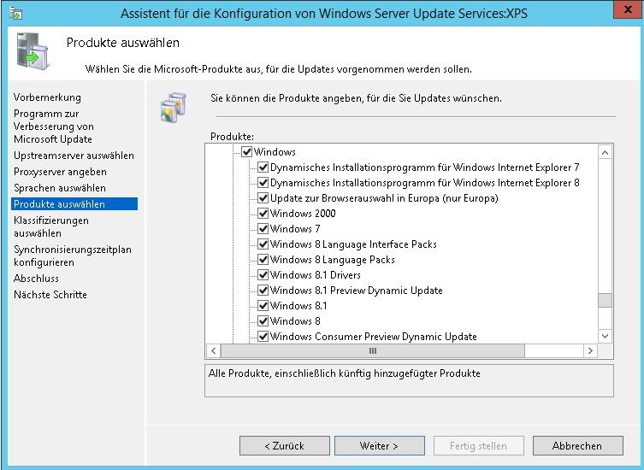The image size is (644, 470).
Task: Uncheck the Windows 8.1 Drivers checkbox
Action: [x=263, y=275]
